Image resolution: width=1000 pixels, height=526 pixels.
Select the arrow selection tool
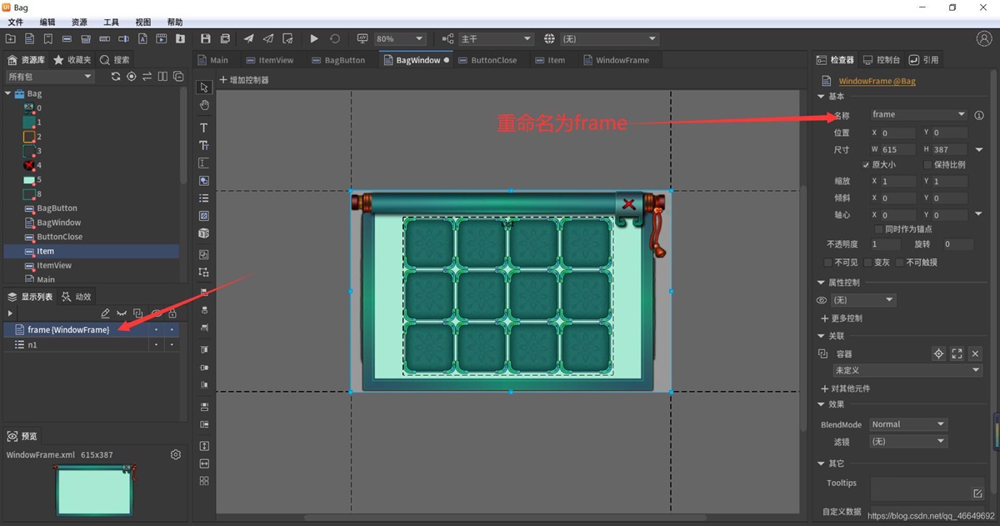[204, 88]
